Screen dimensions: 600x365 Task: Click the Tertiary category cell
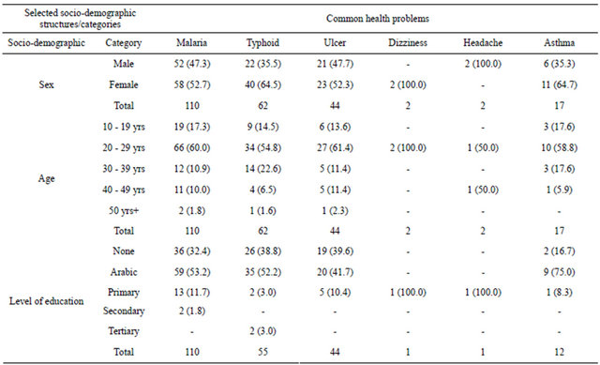pos(123,331)
